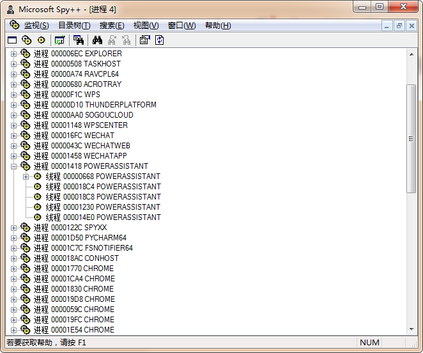
Task: Expand the WECHATWEB process node
Action: tap(13, 146)
